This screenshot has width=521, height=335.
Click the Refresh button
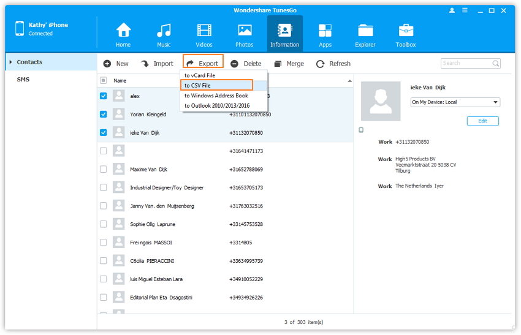(x=333, y=64)
